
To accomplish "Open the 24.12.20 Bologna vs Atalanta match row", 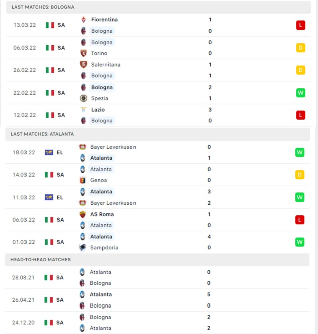I will pos(157,323).
